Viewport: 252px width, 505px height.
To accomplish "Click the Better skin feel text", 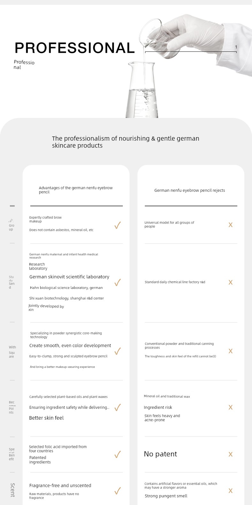I will 46,418.
